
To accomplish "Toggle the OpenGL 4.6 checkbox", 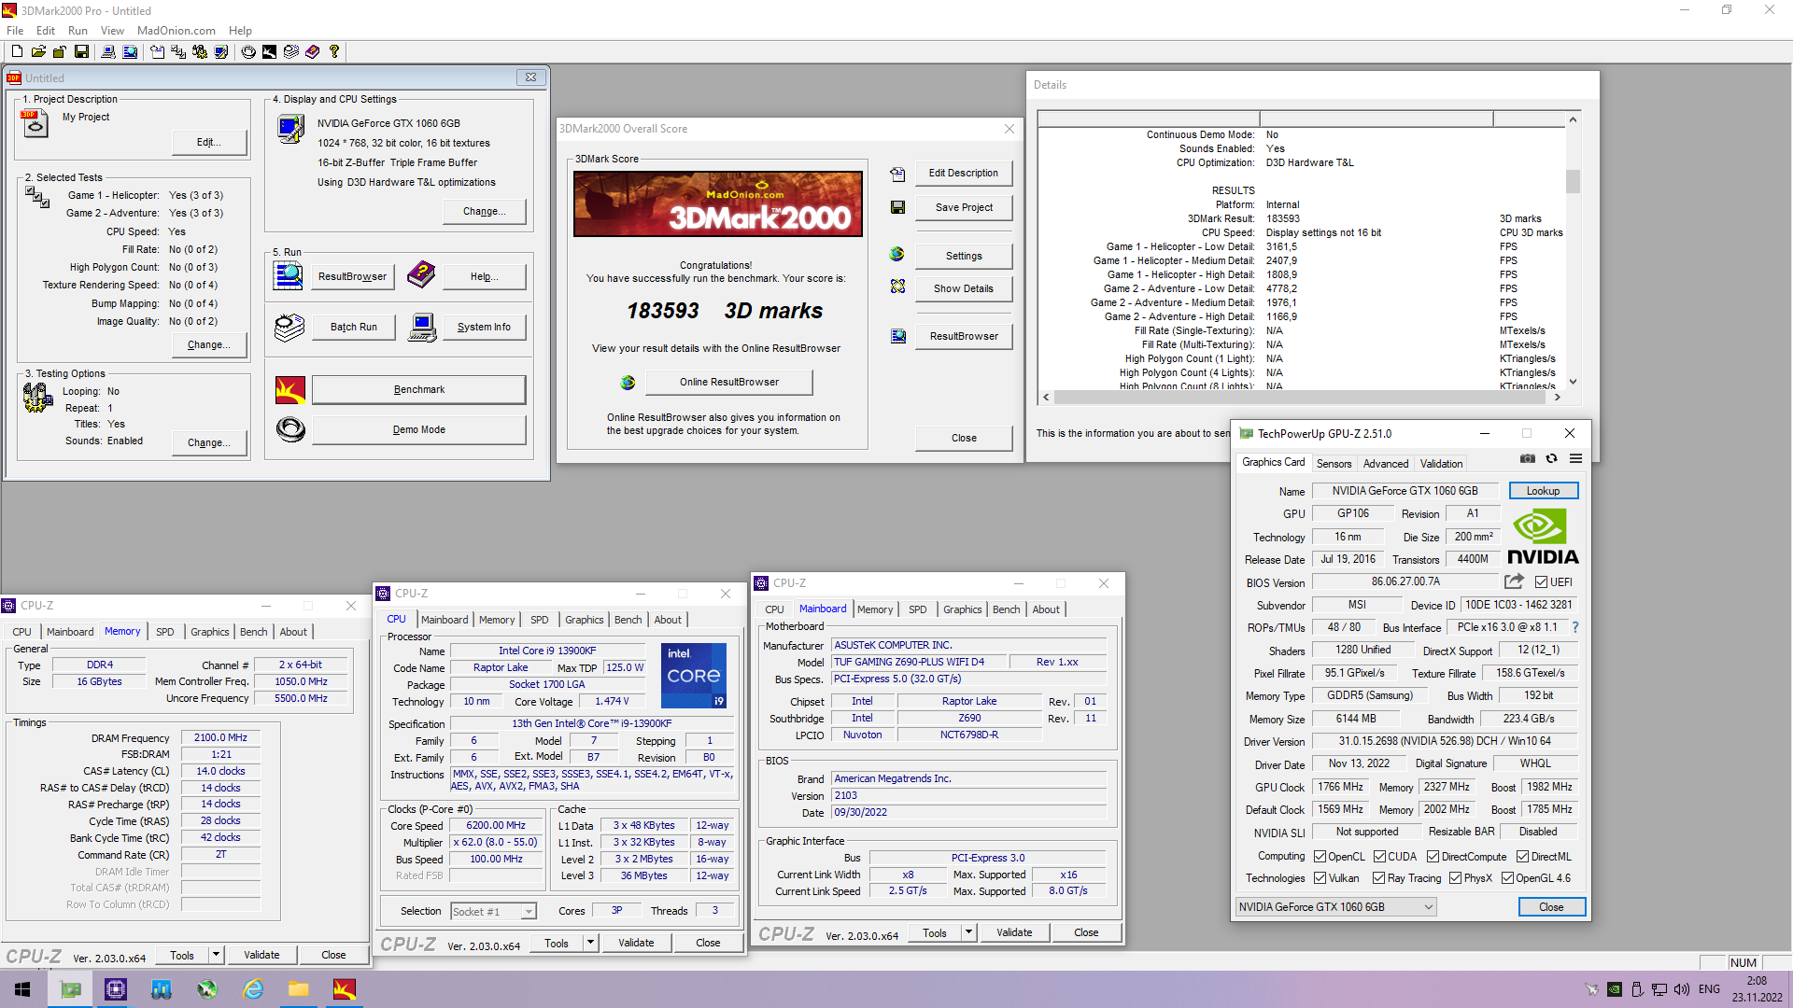I will click(1507, 878).
